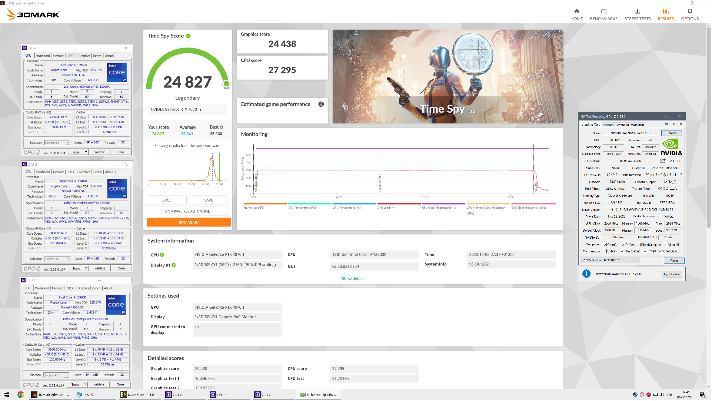The image size is (712, 401).
Task: Click the 3DMark logo
Action: [x=33, y=14]
